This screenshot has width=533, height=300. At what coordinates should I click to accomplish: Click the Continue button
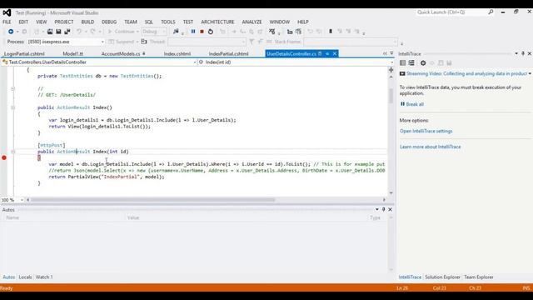122,32
